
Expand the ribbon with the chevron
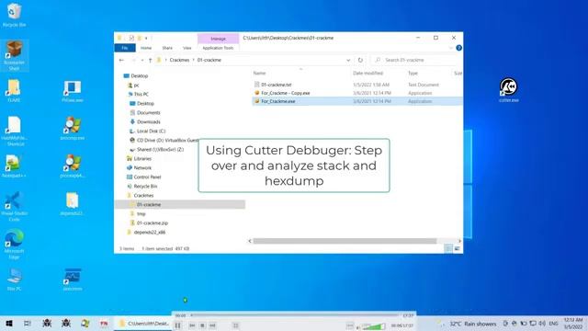pos(450,48)
